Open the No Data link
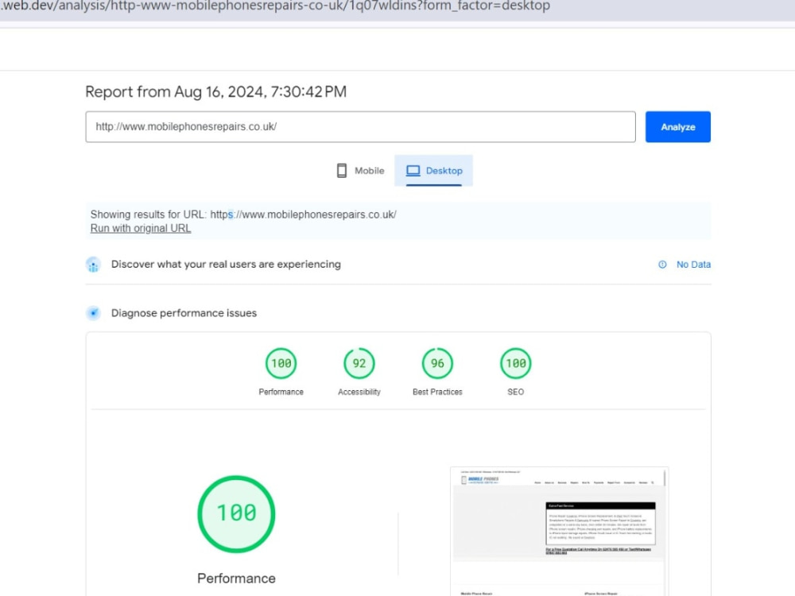This screenshot has width=795, height=596. [693, 264]
